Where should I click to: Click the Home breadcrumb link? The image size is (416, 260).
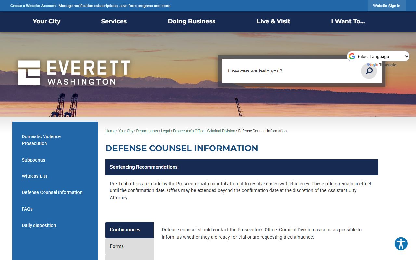pos(110,131)
